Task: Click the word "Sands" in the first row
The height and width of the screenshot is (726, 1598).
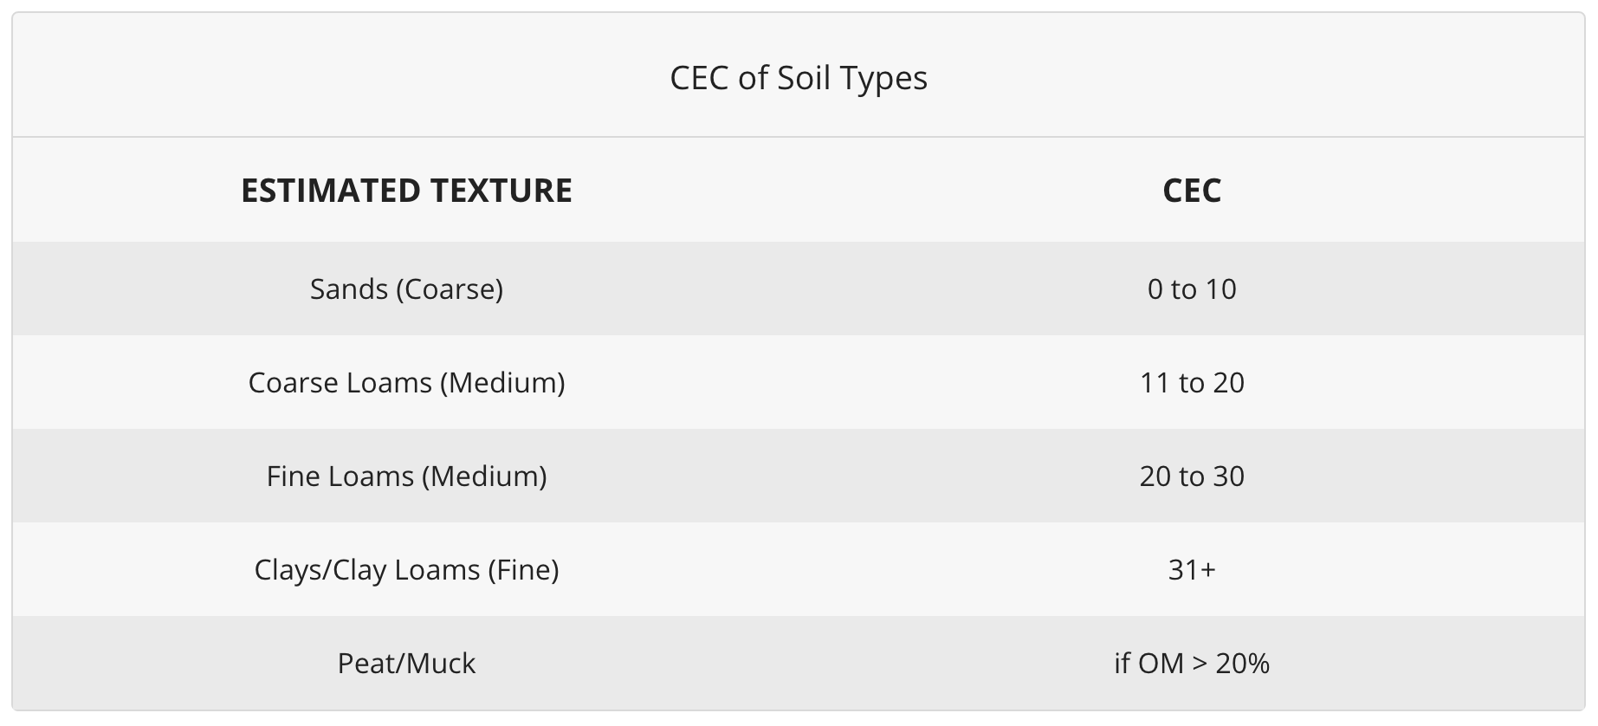Action: coord(348,288)
